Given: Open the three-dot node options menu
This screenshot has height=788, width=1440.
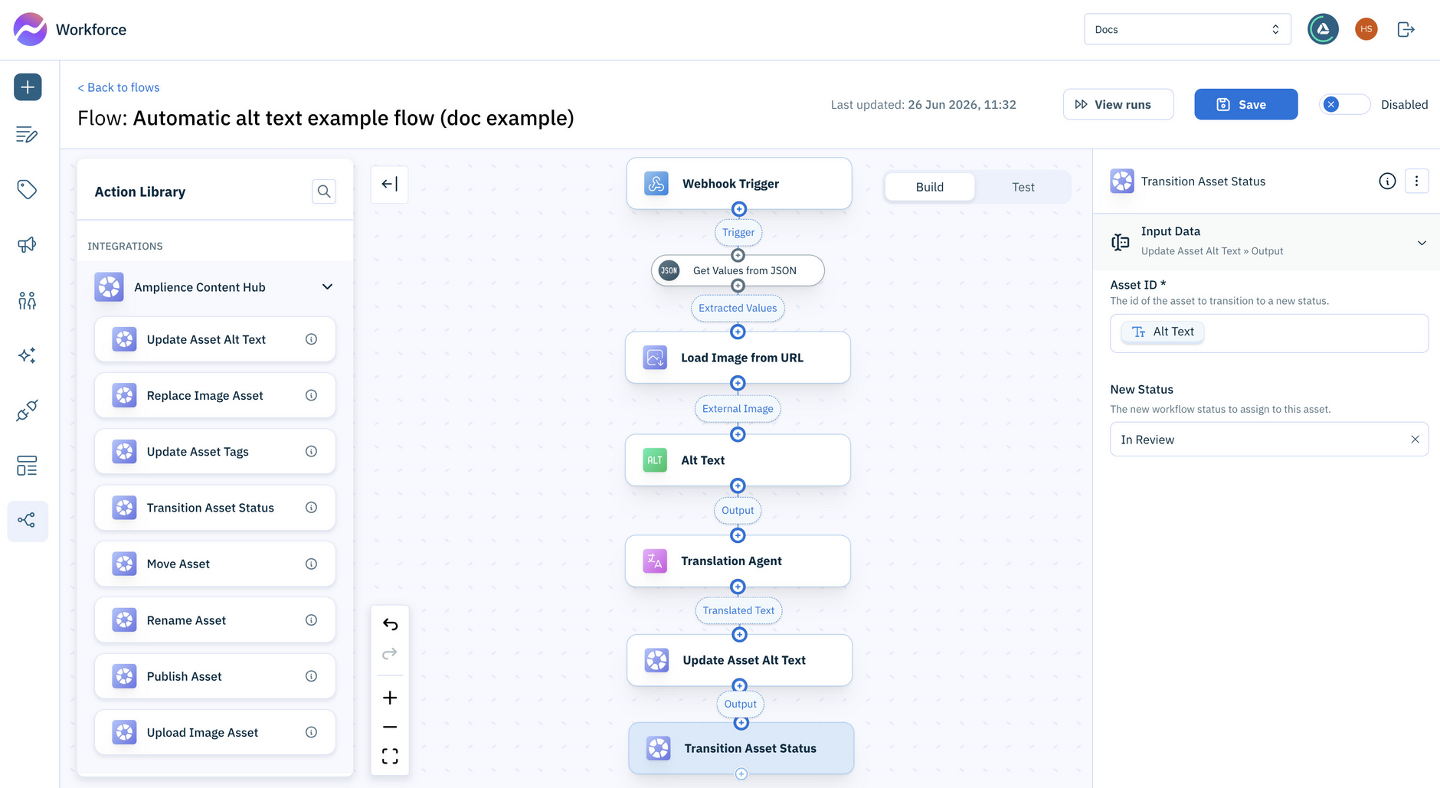Looking at the screenshot, I should (x=1416, y=181).
